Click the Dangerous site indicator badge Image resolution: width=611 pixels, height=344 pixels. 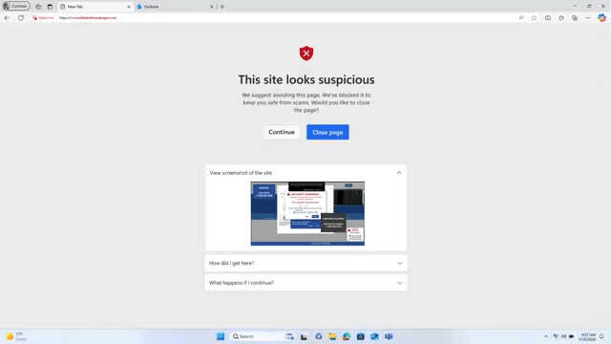click(43, 18)
